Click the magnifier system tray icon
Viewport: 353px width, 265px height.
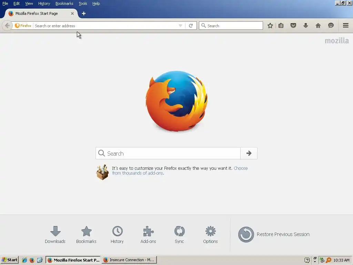329,260
